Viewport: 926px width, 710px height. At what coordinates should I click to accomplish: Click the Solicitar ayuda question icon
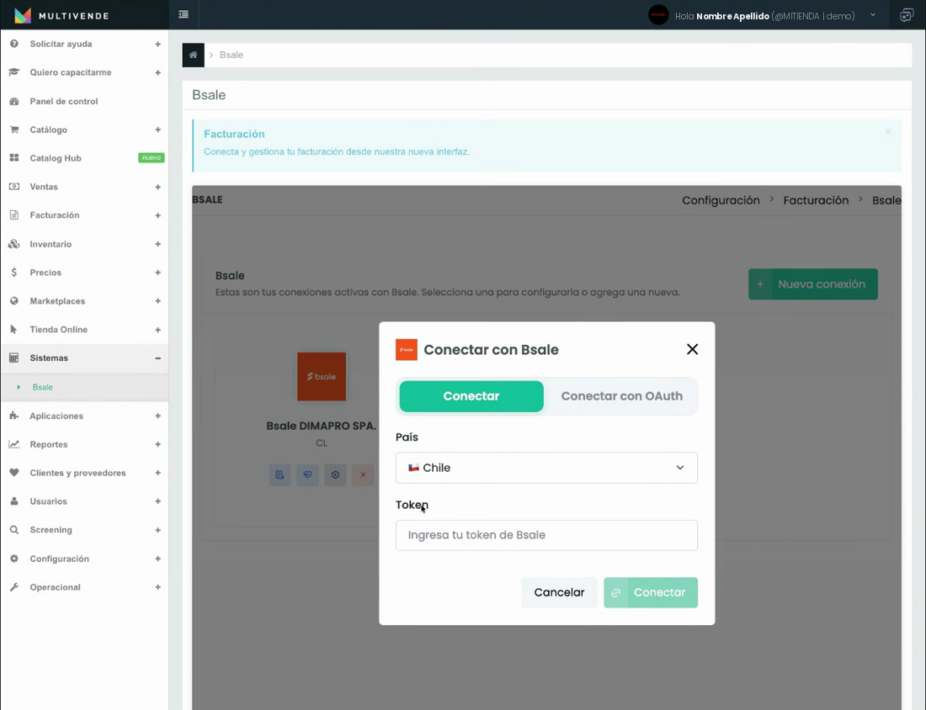[x=14, y=44]
